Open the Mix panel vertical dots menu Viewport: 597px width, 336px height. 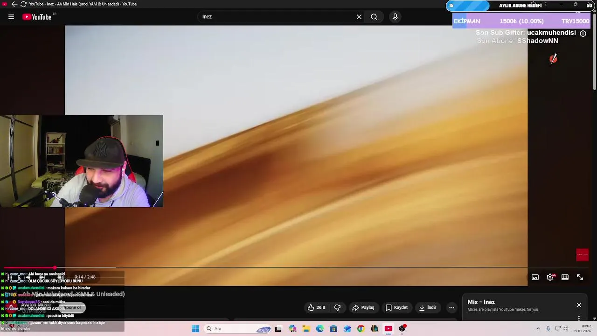click(579, 318)
